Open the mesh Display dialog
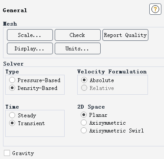164x159 pixels. [30, 49]
